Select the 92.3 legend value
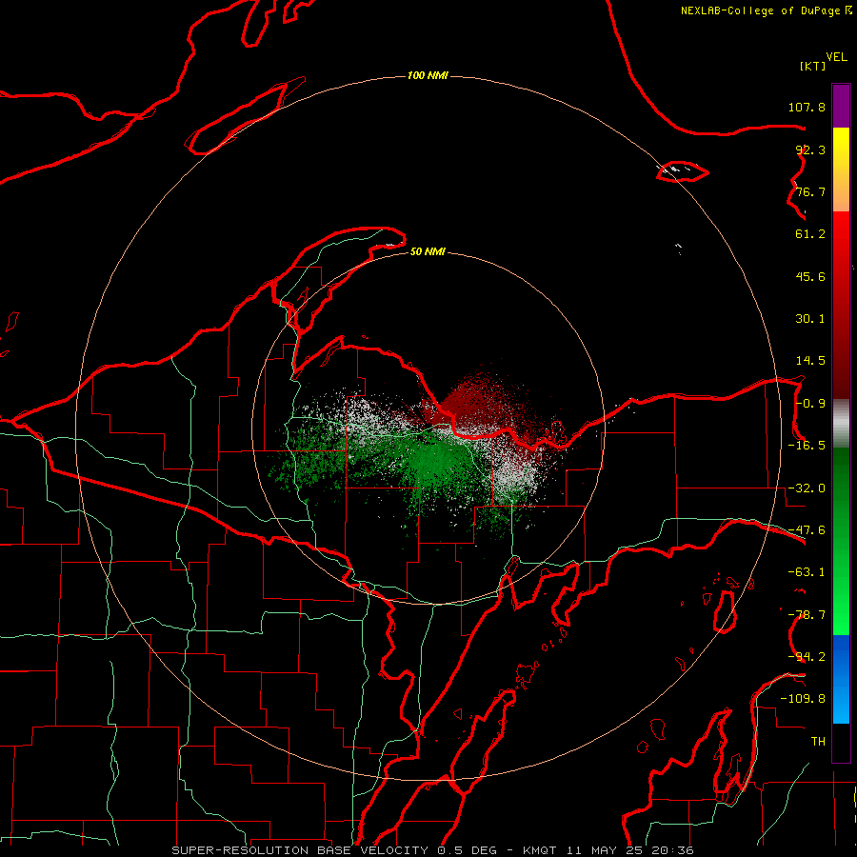Viewport: 857px width, 857px height. [810, 149]
